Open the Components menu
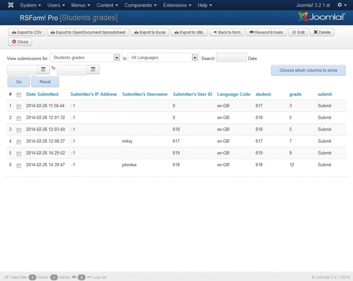 coord(140,5)
